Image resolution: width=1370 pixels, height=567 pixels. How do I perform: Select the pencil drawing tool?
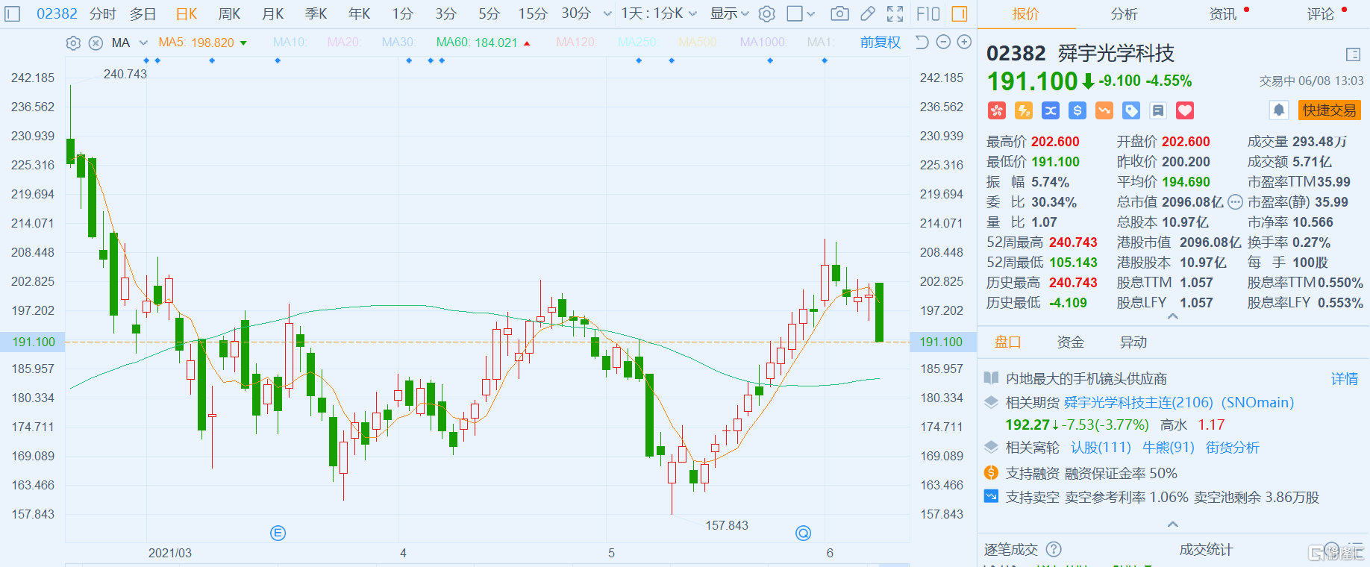(x=867, y=13)
